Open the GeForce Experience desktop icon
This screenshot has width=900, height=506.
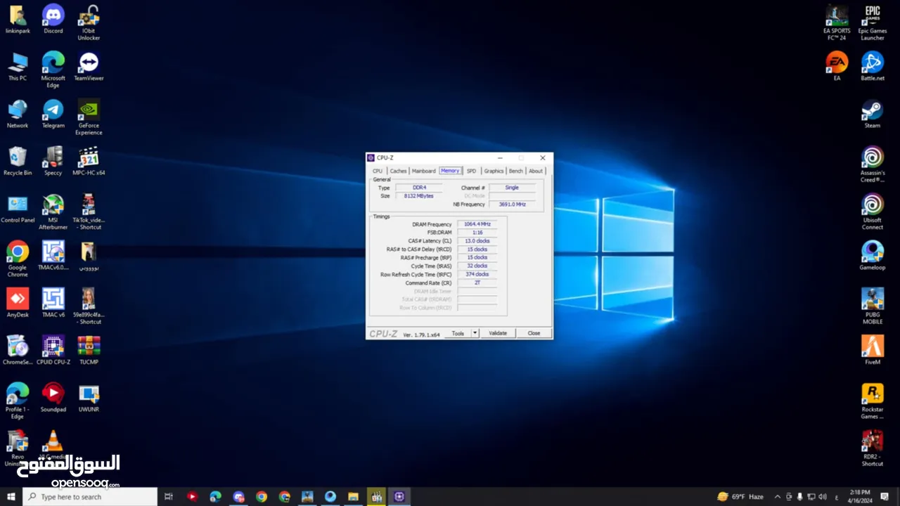[89, 117]
